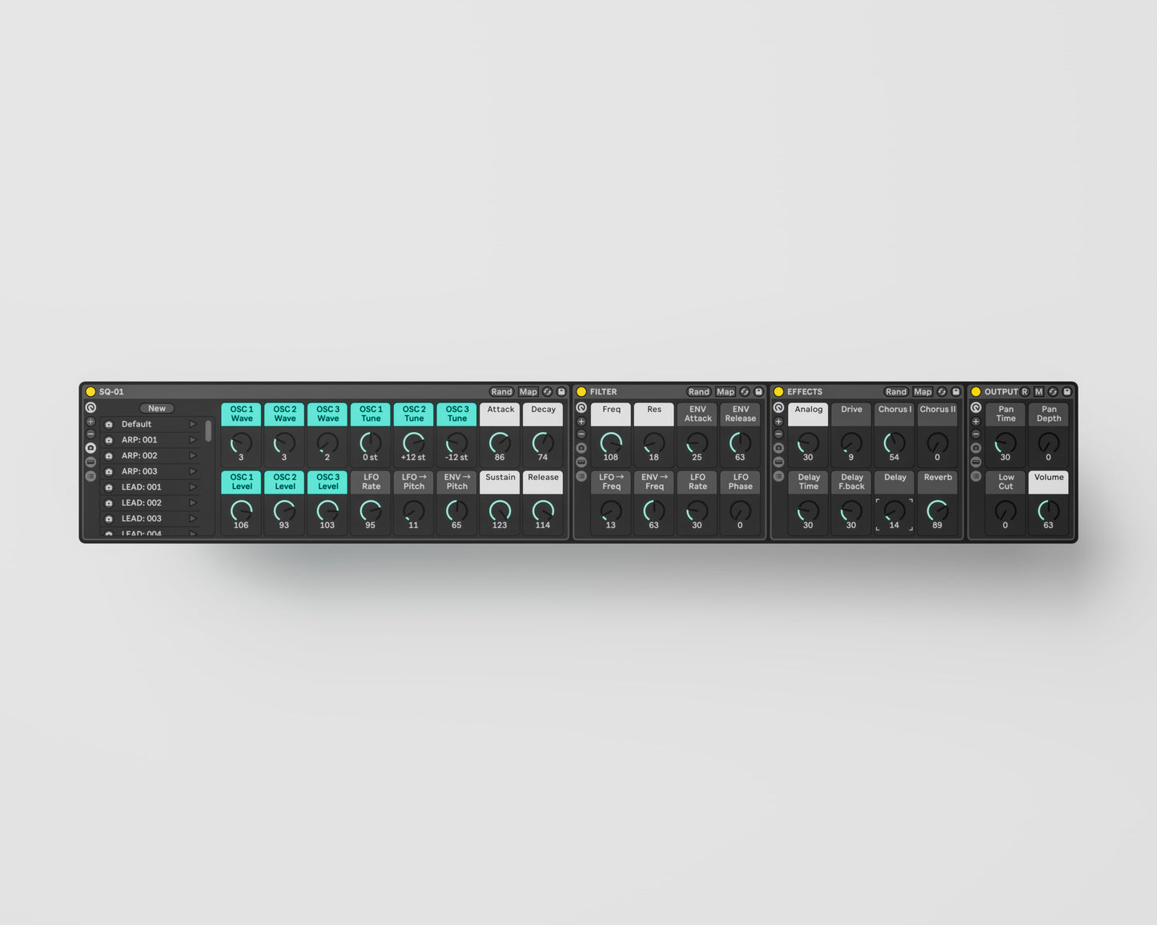Click the circular refresh icon in FILTER header
The width and height of the screenshot is (1157, 925).
[745, 391]
